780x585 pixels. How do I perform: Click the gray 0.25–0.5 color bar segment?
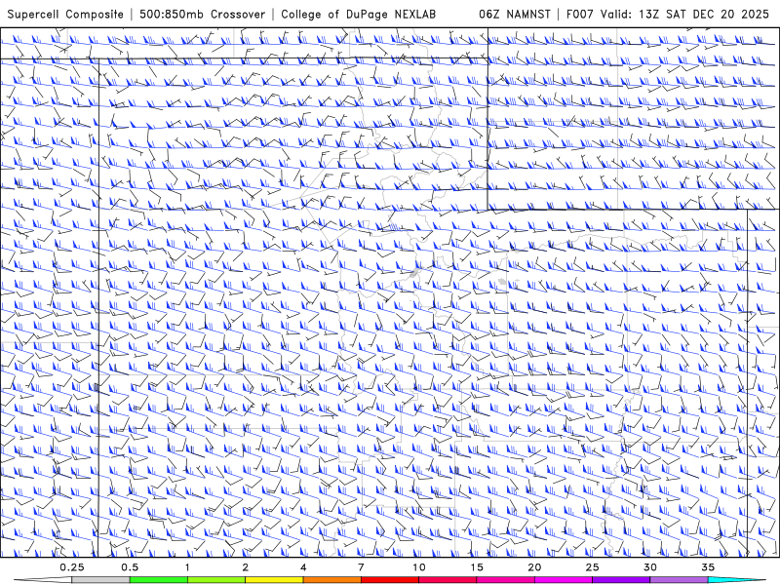point(101,580)
